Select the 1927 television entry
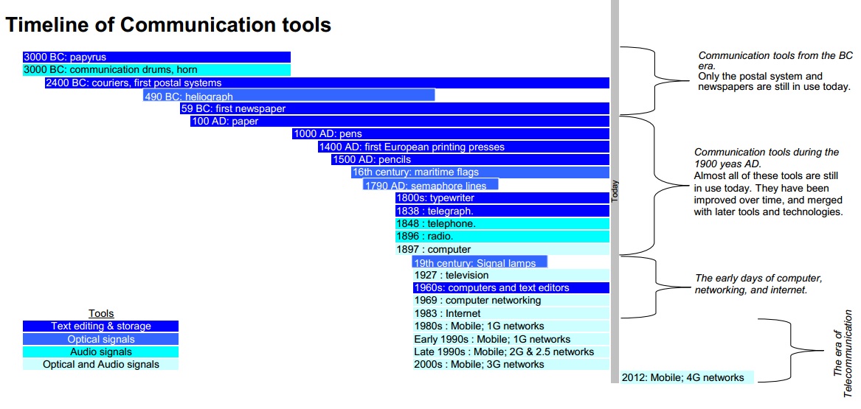The width and height of the screenshot is (861, 409). pyautogui.click(x=511, y=275)
